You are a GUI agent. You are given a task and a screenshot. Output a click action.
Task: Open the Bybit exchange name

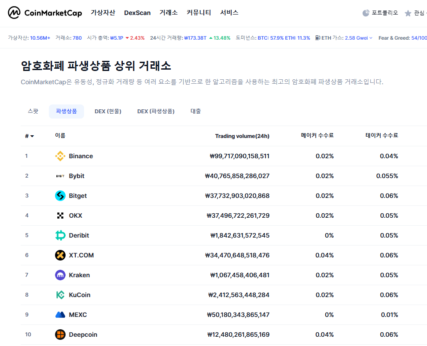click(x=77, y=176)
